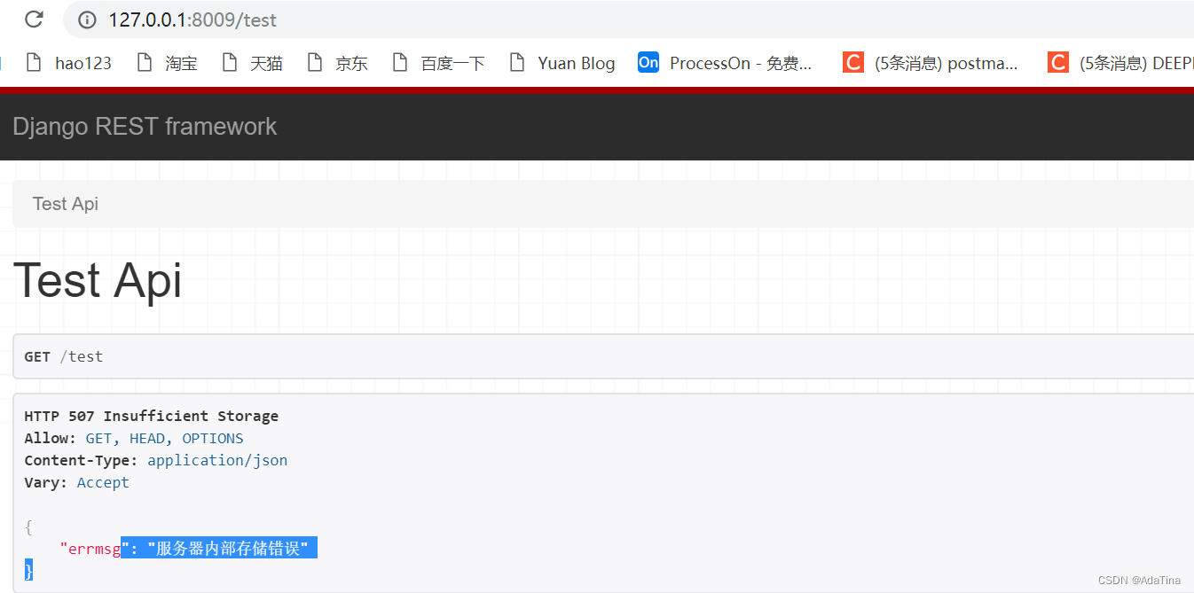Reload the page with the refresh icon
Viewport: 1194px width, 593px height.
[x=34, y=19]
